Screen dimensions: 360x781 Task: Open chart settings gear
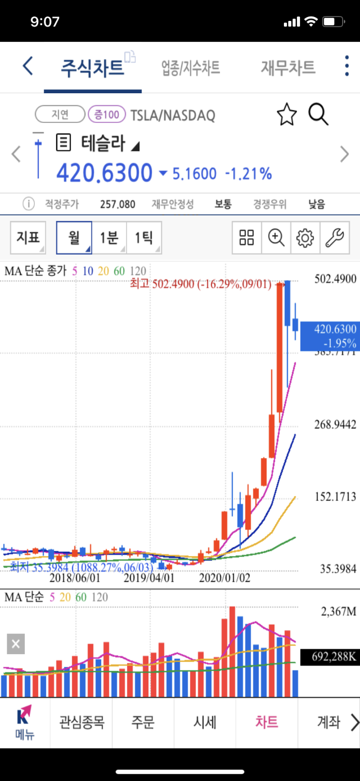coord(305,238)
